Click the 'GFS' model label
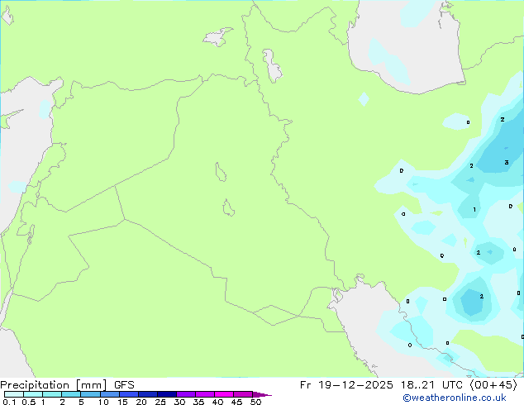 124,385
